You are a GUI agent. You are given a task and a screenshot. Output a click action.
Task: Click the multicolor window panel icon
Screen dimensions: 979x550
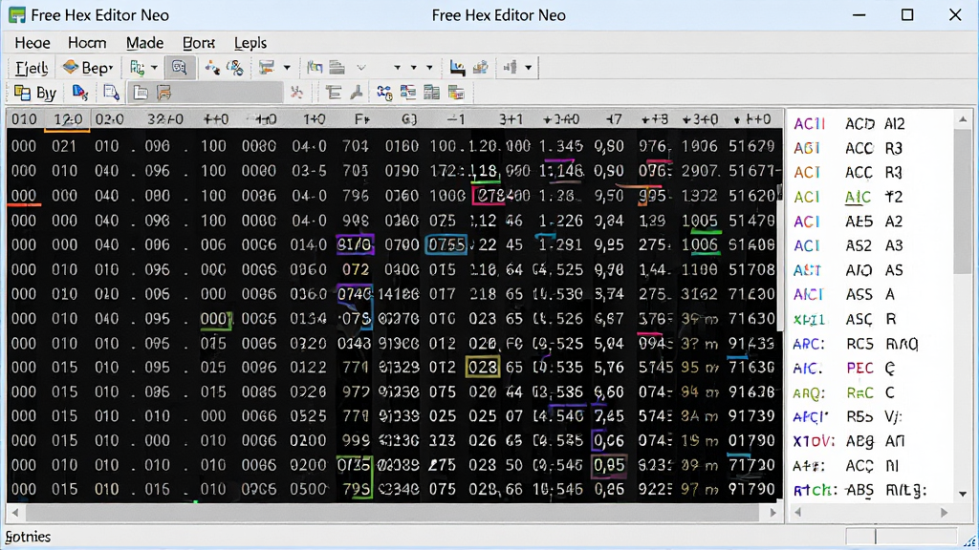click(x=456, y=93)
